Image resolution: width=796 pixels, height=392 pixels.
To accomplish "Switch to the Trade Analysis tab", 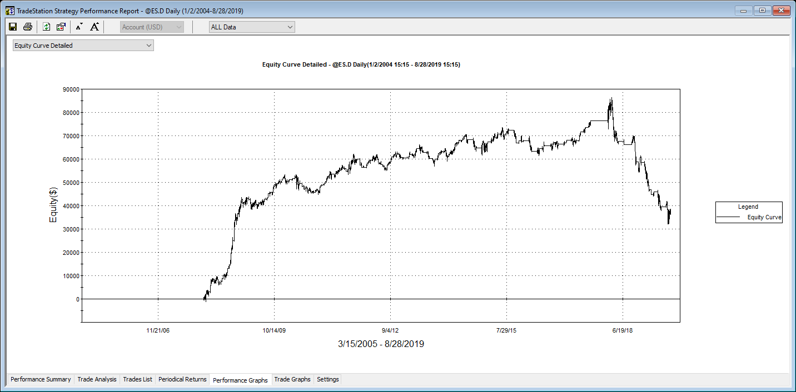I will (97, 380).
